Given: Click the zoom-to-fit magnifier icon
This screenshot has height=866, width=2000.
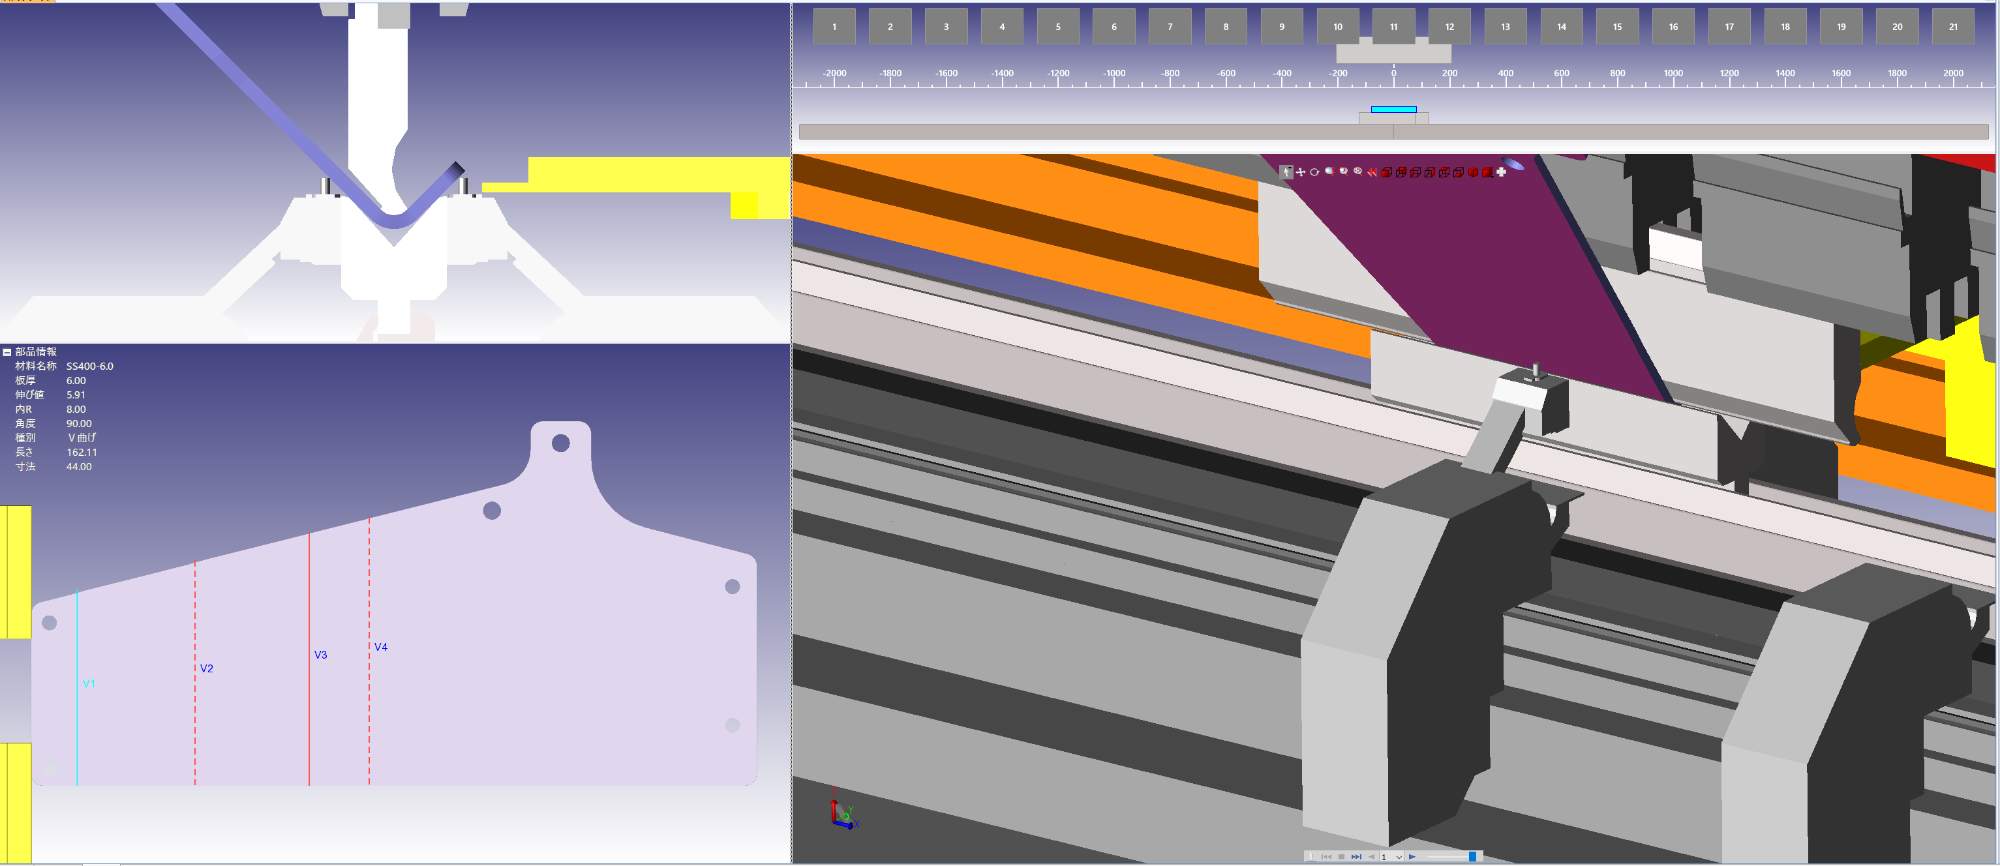Looking at the screenshot, I should point(1359,172).
